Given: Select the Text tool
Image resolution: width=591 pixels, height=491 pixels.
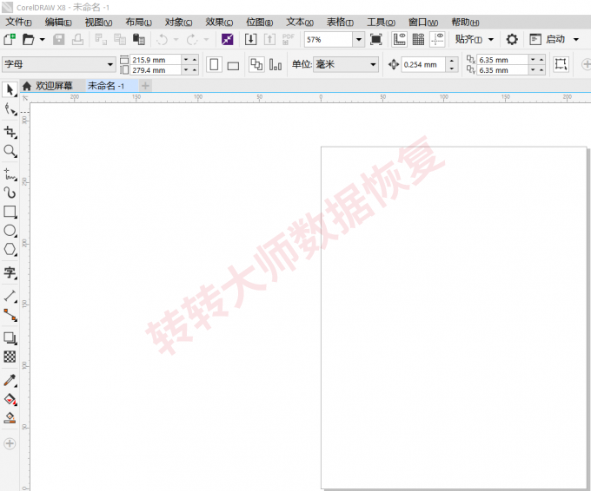Looking at the screenshot, I should coord(10,272).
